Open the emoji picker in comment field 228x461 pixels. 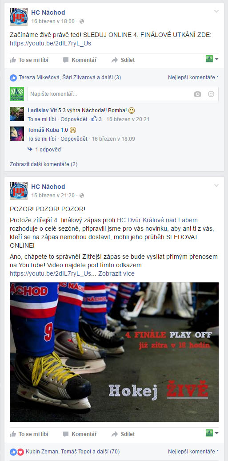pos(211,94)
